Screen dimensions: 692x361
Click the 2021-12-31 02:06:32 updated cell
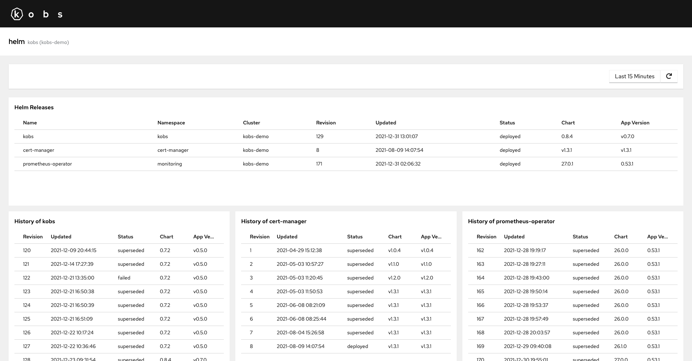point(398,164)
